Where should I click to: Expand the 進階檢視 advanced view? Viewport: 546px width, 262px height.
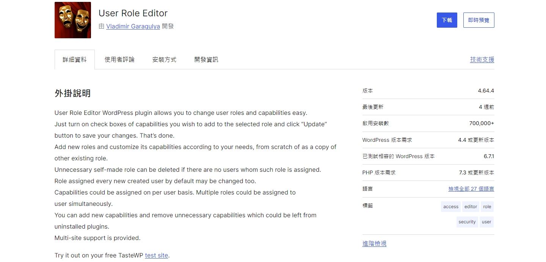coord(374,244)
